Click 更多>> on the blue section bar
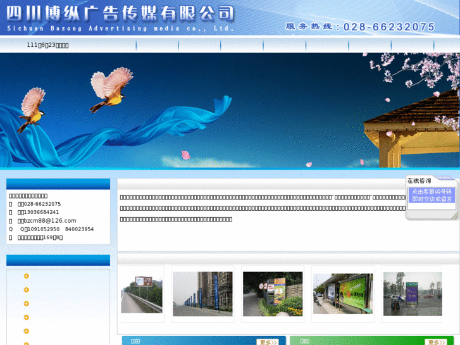Image resolution: width=460 pixels, height=345 pixels. [268, 342]
